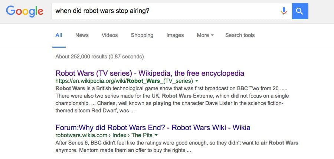The image size is (334, 159).
Task: Click the Wikipedia result snippet text
Action: pos(172,99)
